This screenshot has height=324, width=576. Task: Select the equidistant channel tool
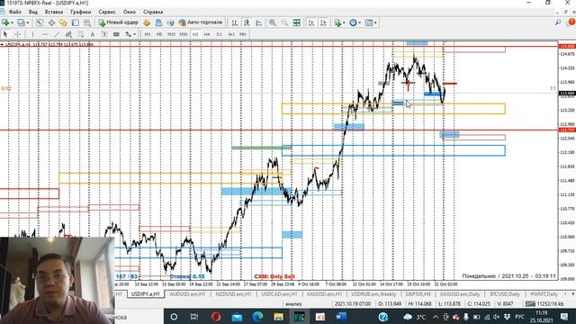[x=68, y=34]
